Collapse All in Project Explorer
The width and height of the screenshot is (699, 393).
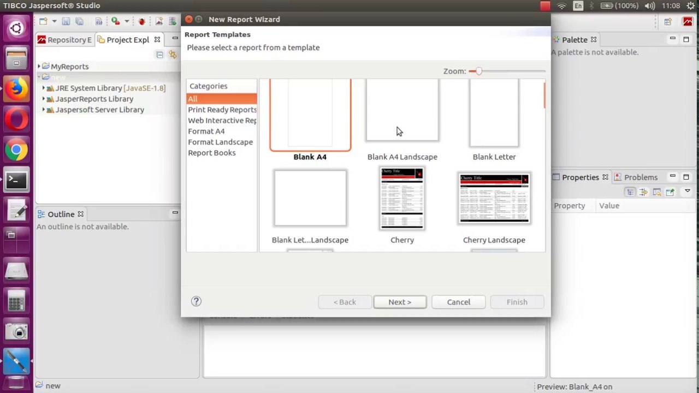(x=159, y=55)
